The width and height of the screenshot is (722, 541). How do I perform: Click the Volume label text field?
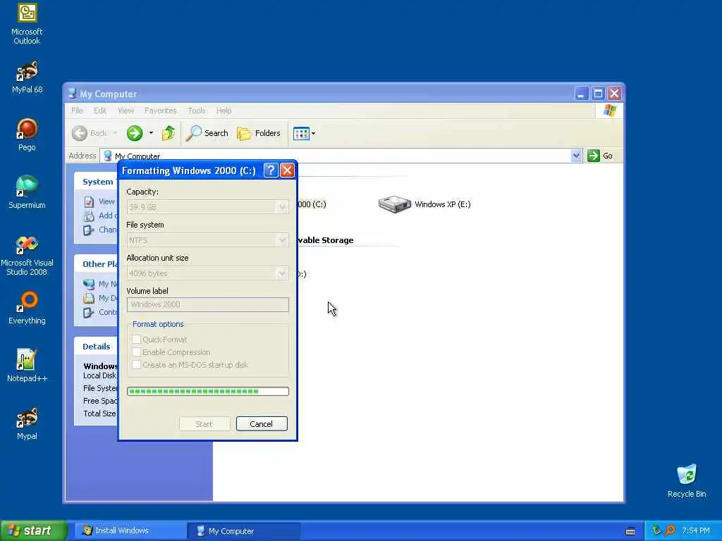coord(208,304)
